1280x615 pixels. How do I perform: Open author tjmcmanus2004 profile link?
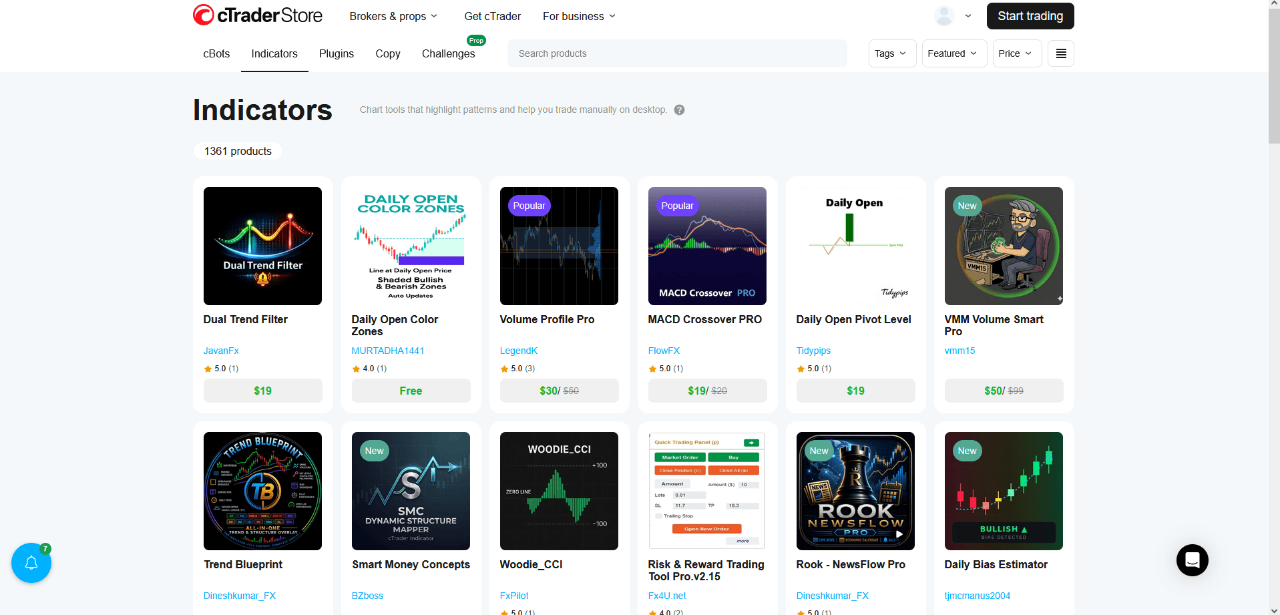coord(978,596)
